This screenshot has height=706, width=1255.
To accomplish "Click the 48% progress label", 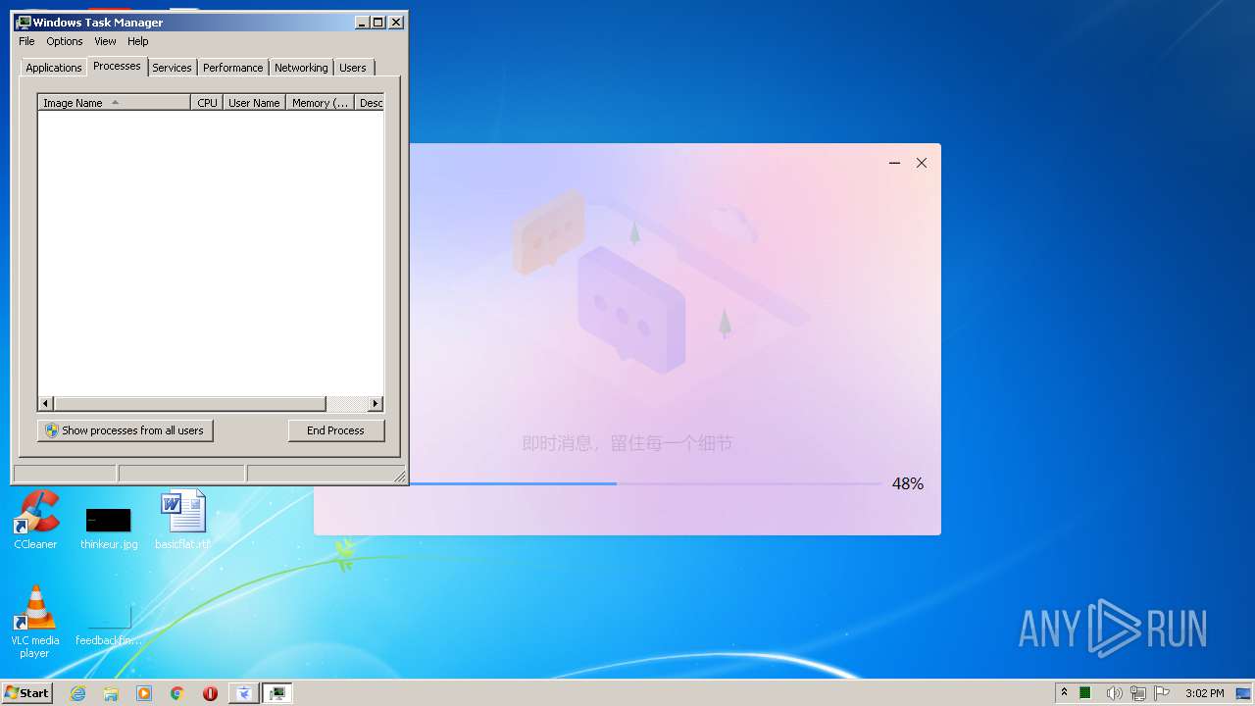I will (x=908, y=483).
